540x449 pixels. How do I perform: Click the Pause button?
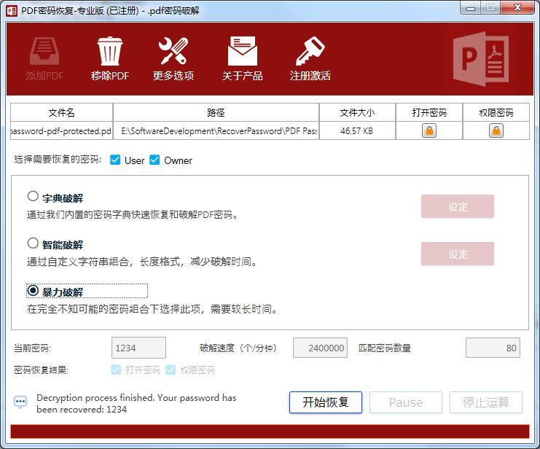(406, 402)
